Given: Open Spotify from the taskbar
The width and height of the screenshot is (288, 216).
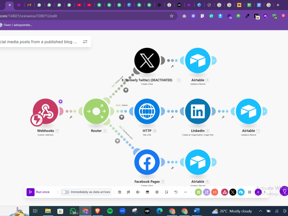Looking at the screenshot, I should point(110,211).
